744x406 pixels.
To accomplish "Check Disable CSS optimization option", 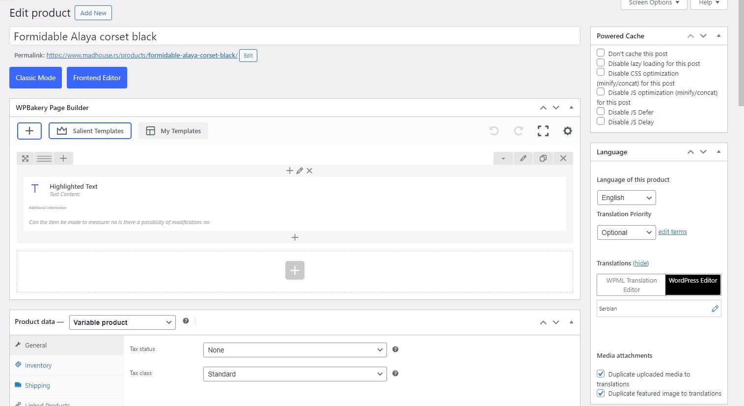I will pyautogui.click(x=601, y=72).
